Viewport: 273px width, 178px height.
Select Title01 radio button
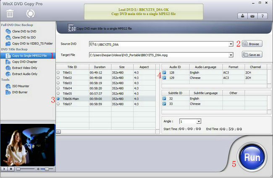58,72
